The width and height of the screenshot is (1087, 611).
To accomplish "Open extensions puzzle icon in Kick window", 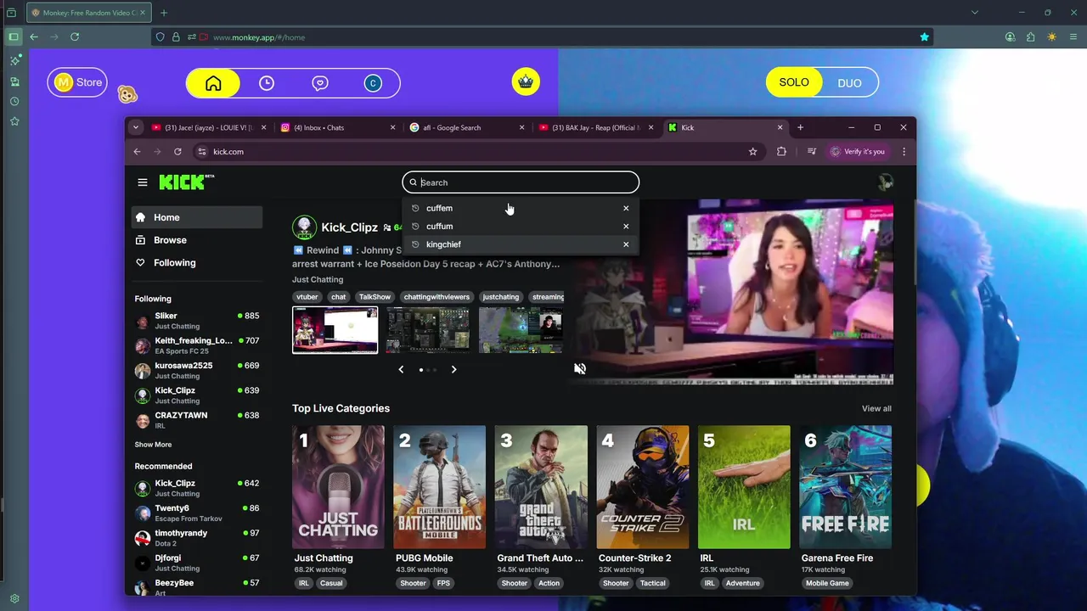I will coord(781,152).
